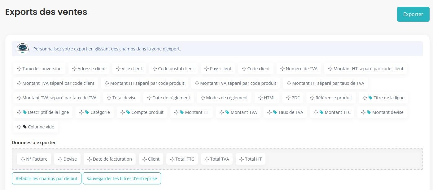433x190 pixels.
Task: Click the tag icon on Taux de TVA
Action: (x=275, y=112)
